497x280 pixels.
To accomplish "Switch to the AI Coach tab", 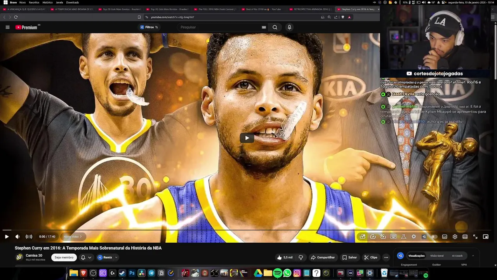I will (457, 256).
